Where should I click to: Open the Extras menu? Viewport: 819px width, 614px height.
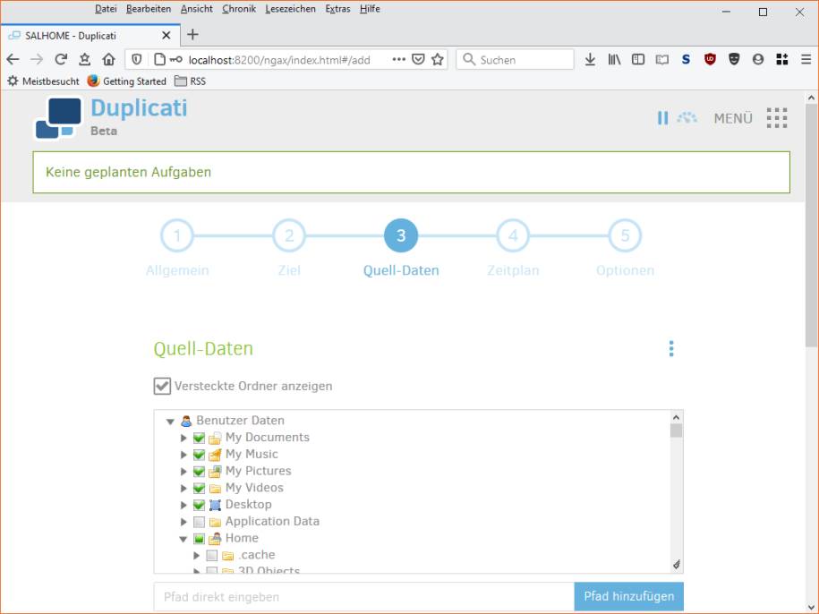point(337,9)
